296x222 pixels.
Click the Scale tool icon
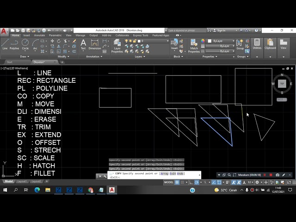coord(59,51)
